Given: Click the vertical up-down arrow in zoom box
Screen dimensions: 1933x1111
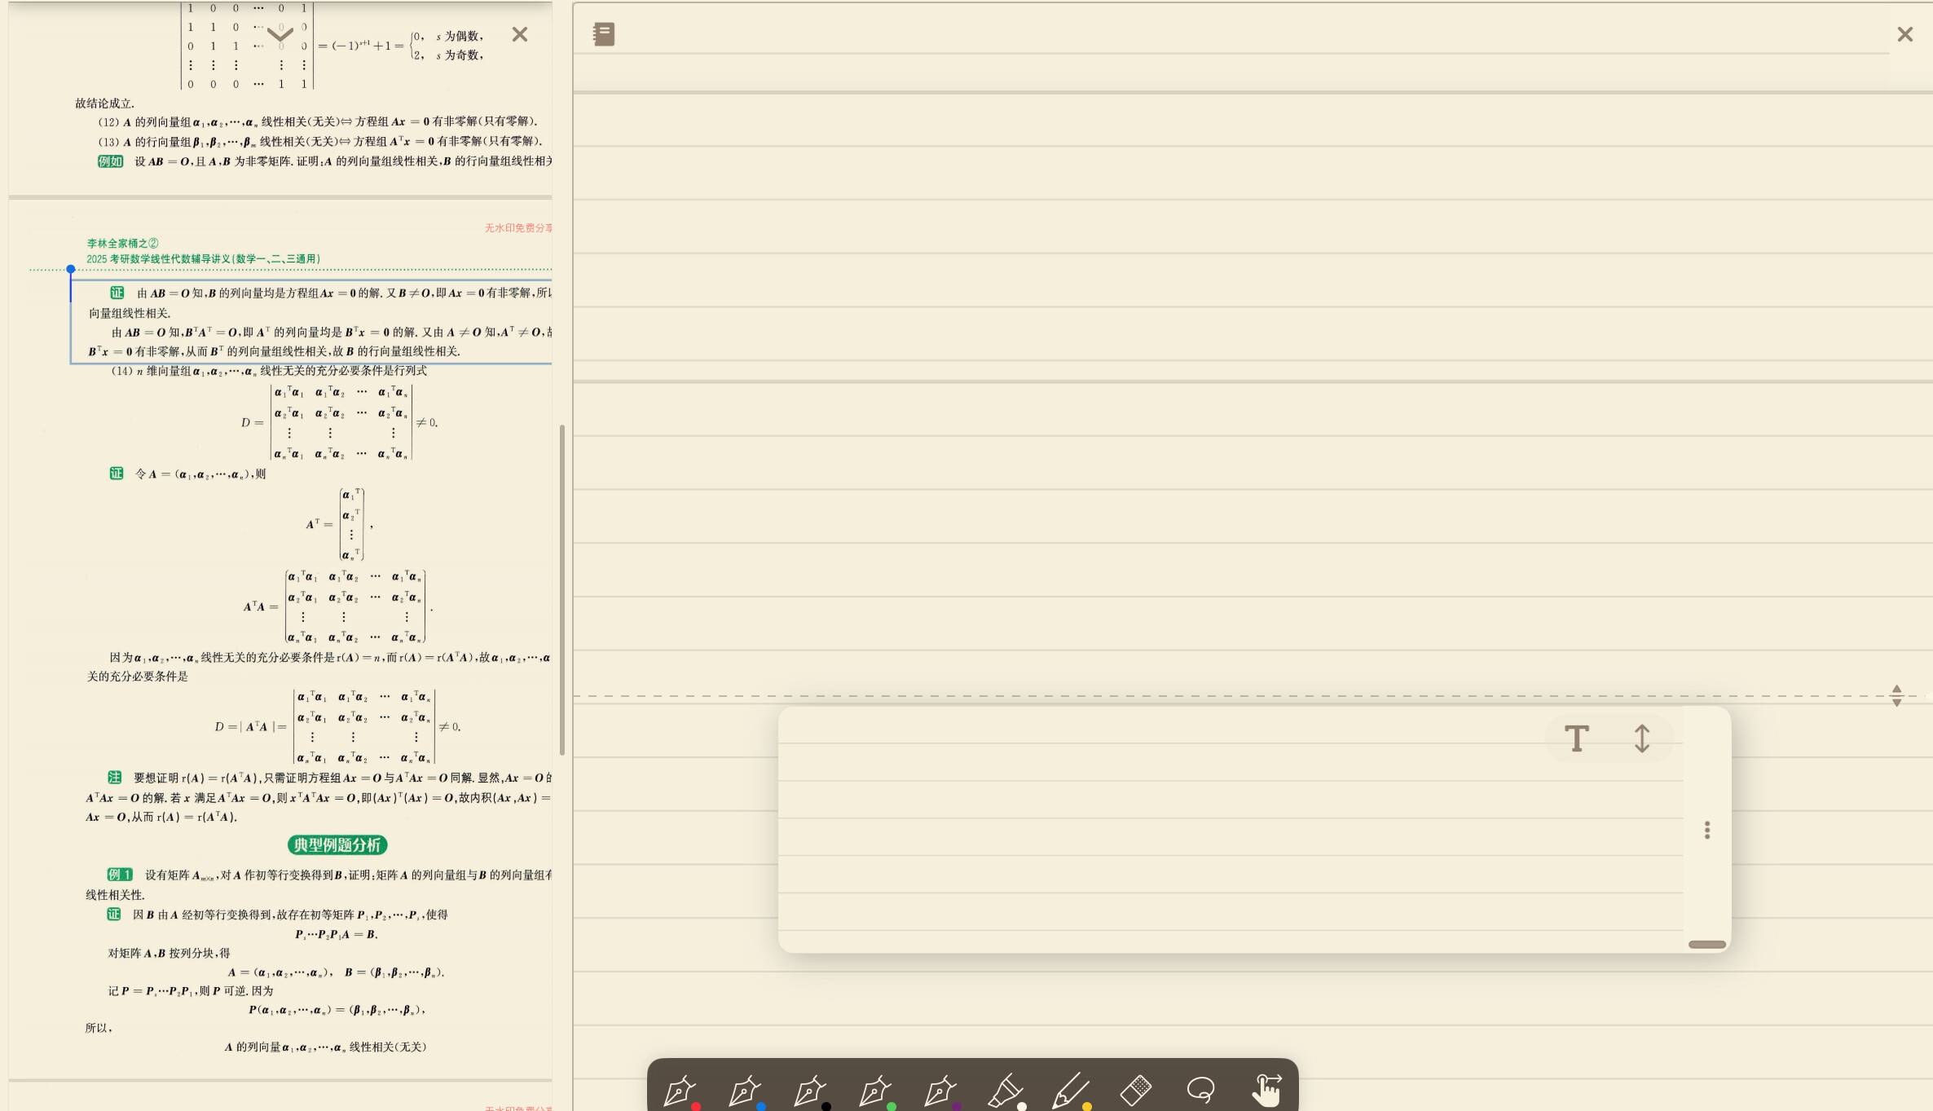Looking at the screenshot, I should [x=1642, y=738].
